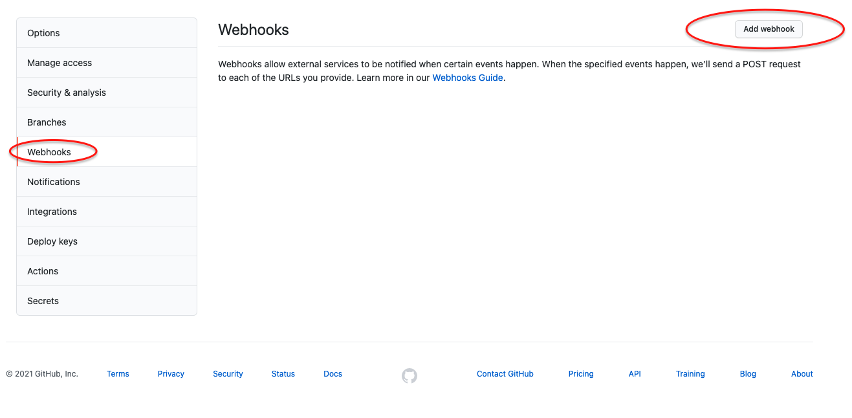Screen dimensions: 852x418
Task: Click the GitHub octocat logo in the footer
Action: [x=410, y=375]
